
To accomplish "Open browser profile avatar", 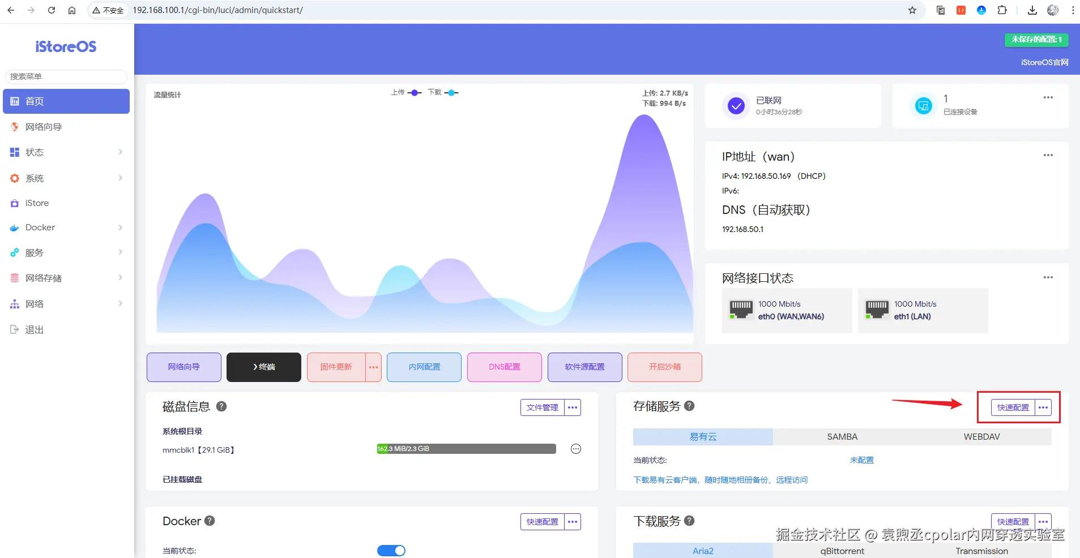I will click(1053, 10).
